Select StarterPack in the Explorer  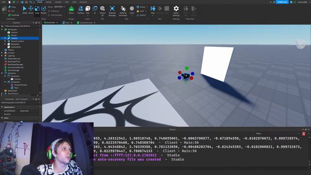coord(12,91)
